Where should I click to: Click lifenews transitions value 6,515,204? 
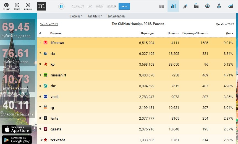click(x=147, y=43)
